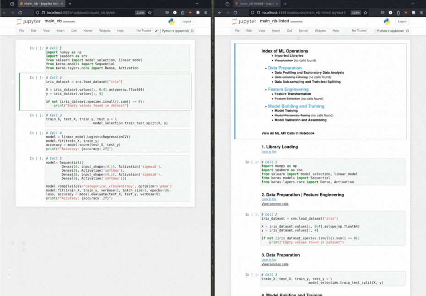Click the Python logo in main_nb-linted header
This screenshot has width=426, height=296.
387,21
